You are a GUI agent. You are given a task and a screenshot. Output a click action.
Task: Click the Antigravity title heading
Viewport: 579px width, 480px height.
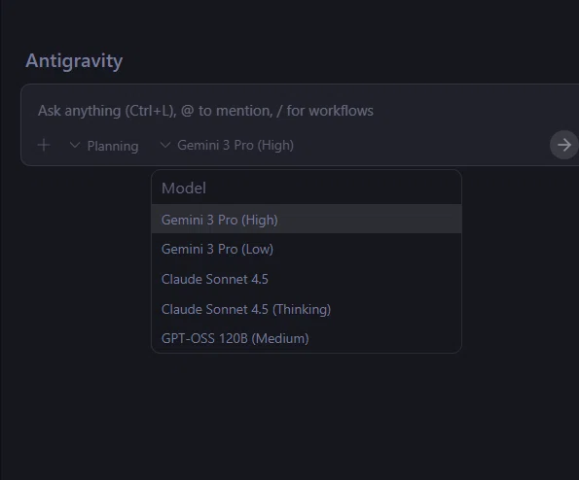pos(74,61)
